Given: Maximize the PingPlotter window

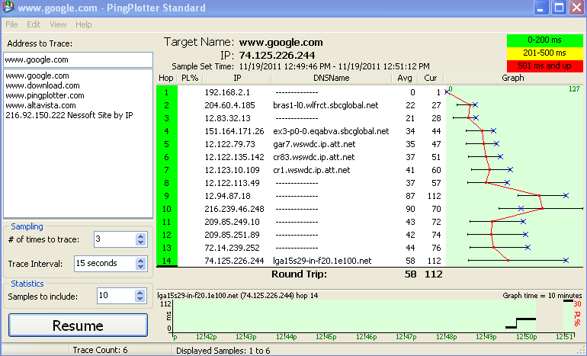Looking at the screenshot, I should point(559,8).
